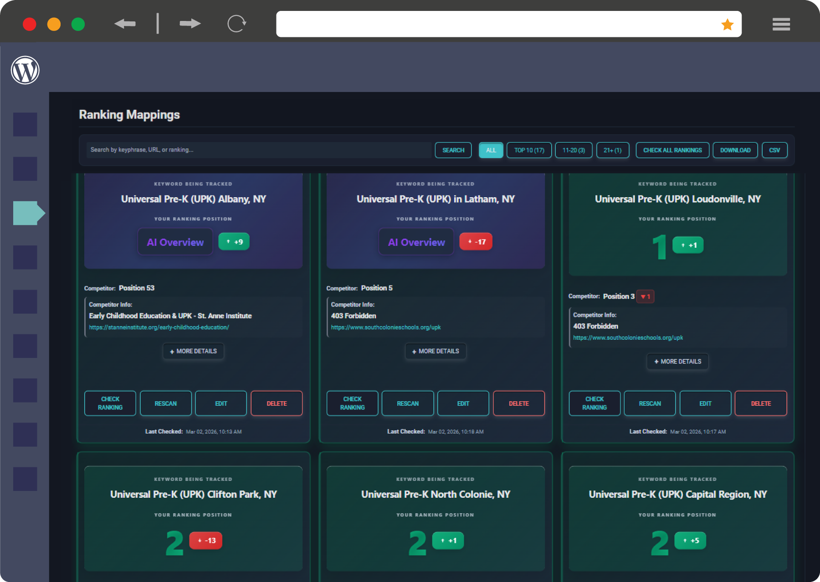The height and width of the screenshot is (582, 820).
Task: Expand More Details for Albany keyword
Action: [x=193, y=351]
